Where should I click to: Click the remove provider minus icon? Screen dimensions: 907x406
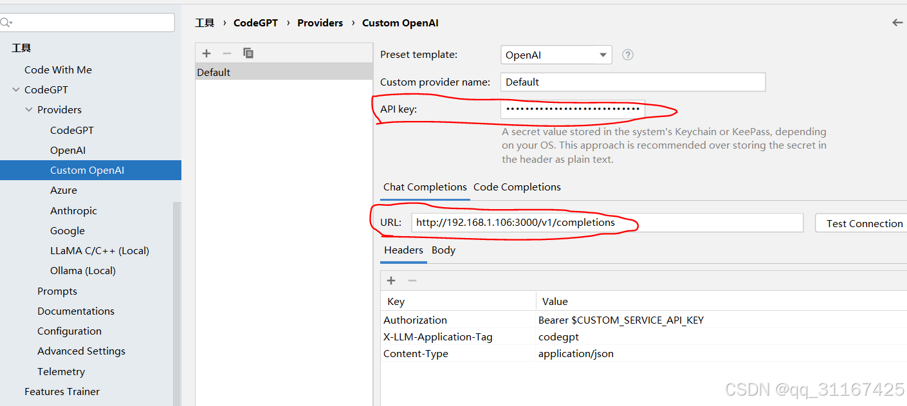(x=226, y=53)
